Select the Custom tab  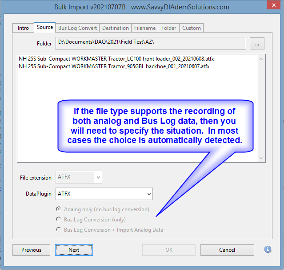(x=192, y=28)
